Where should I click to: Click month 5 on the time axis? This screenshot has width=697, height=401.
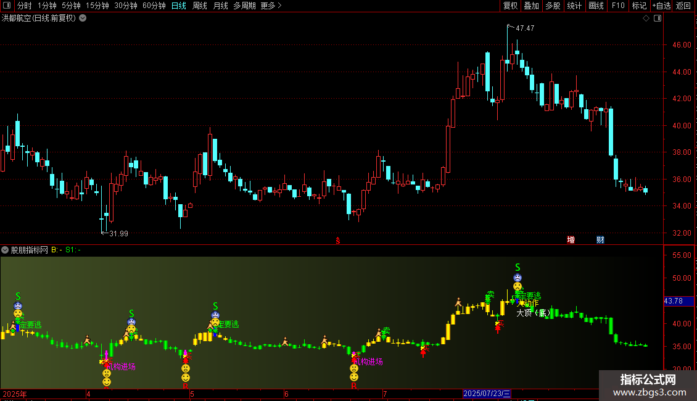coord(192,394)
